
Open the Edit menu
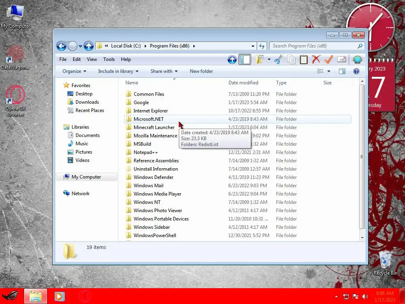pos(76,59)
